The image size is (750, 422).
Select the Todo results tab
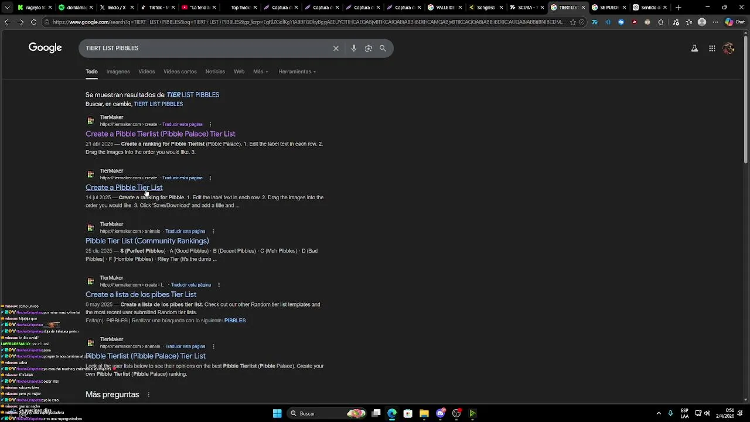click(91, 72)
